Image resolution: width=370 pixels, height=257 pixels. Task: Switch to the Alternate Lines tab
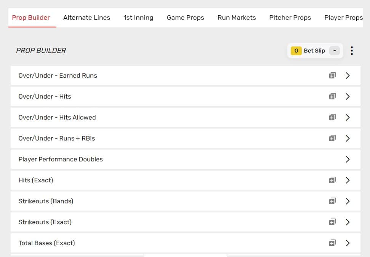86,18
